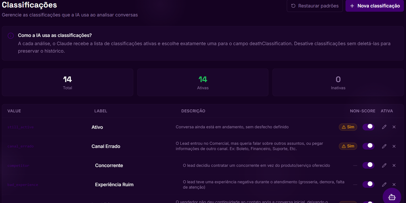Viewport: 406px width, 203px height.
Task: Click the Inativas count card
Action: click(x=338, y=82)
